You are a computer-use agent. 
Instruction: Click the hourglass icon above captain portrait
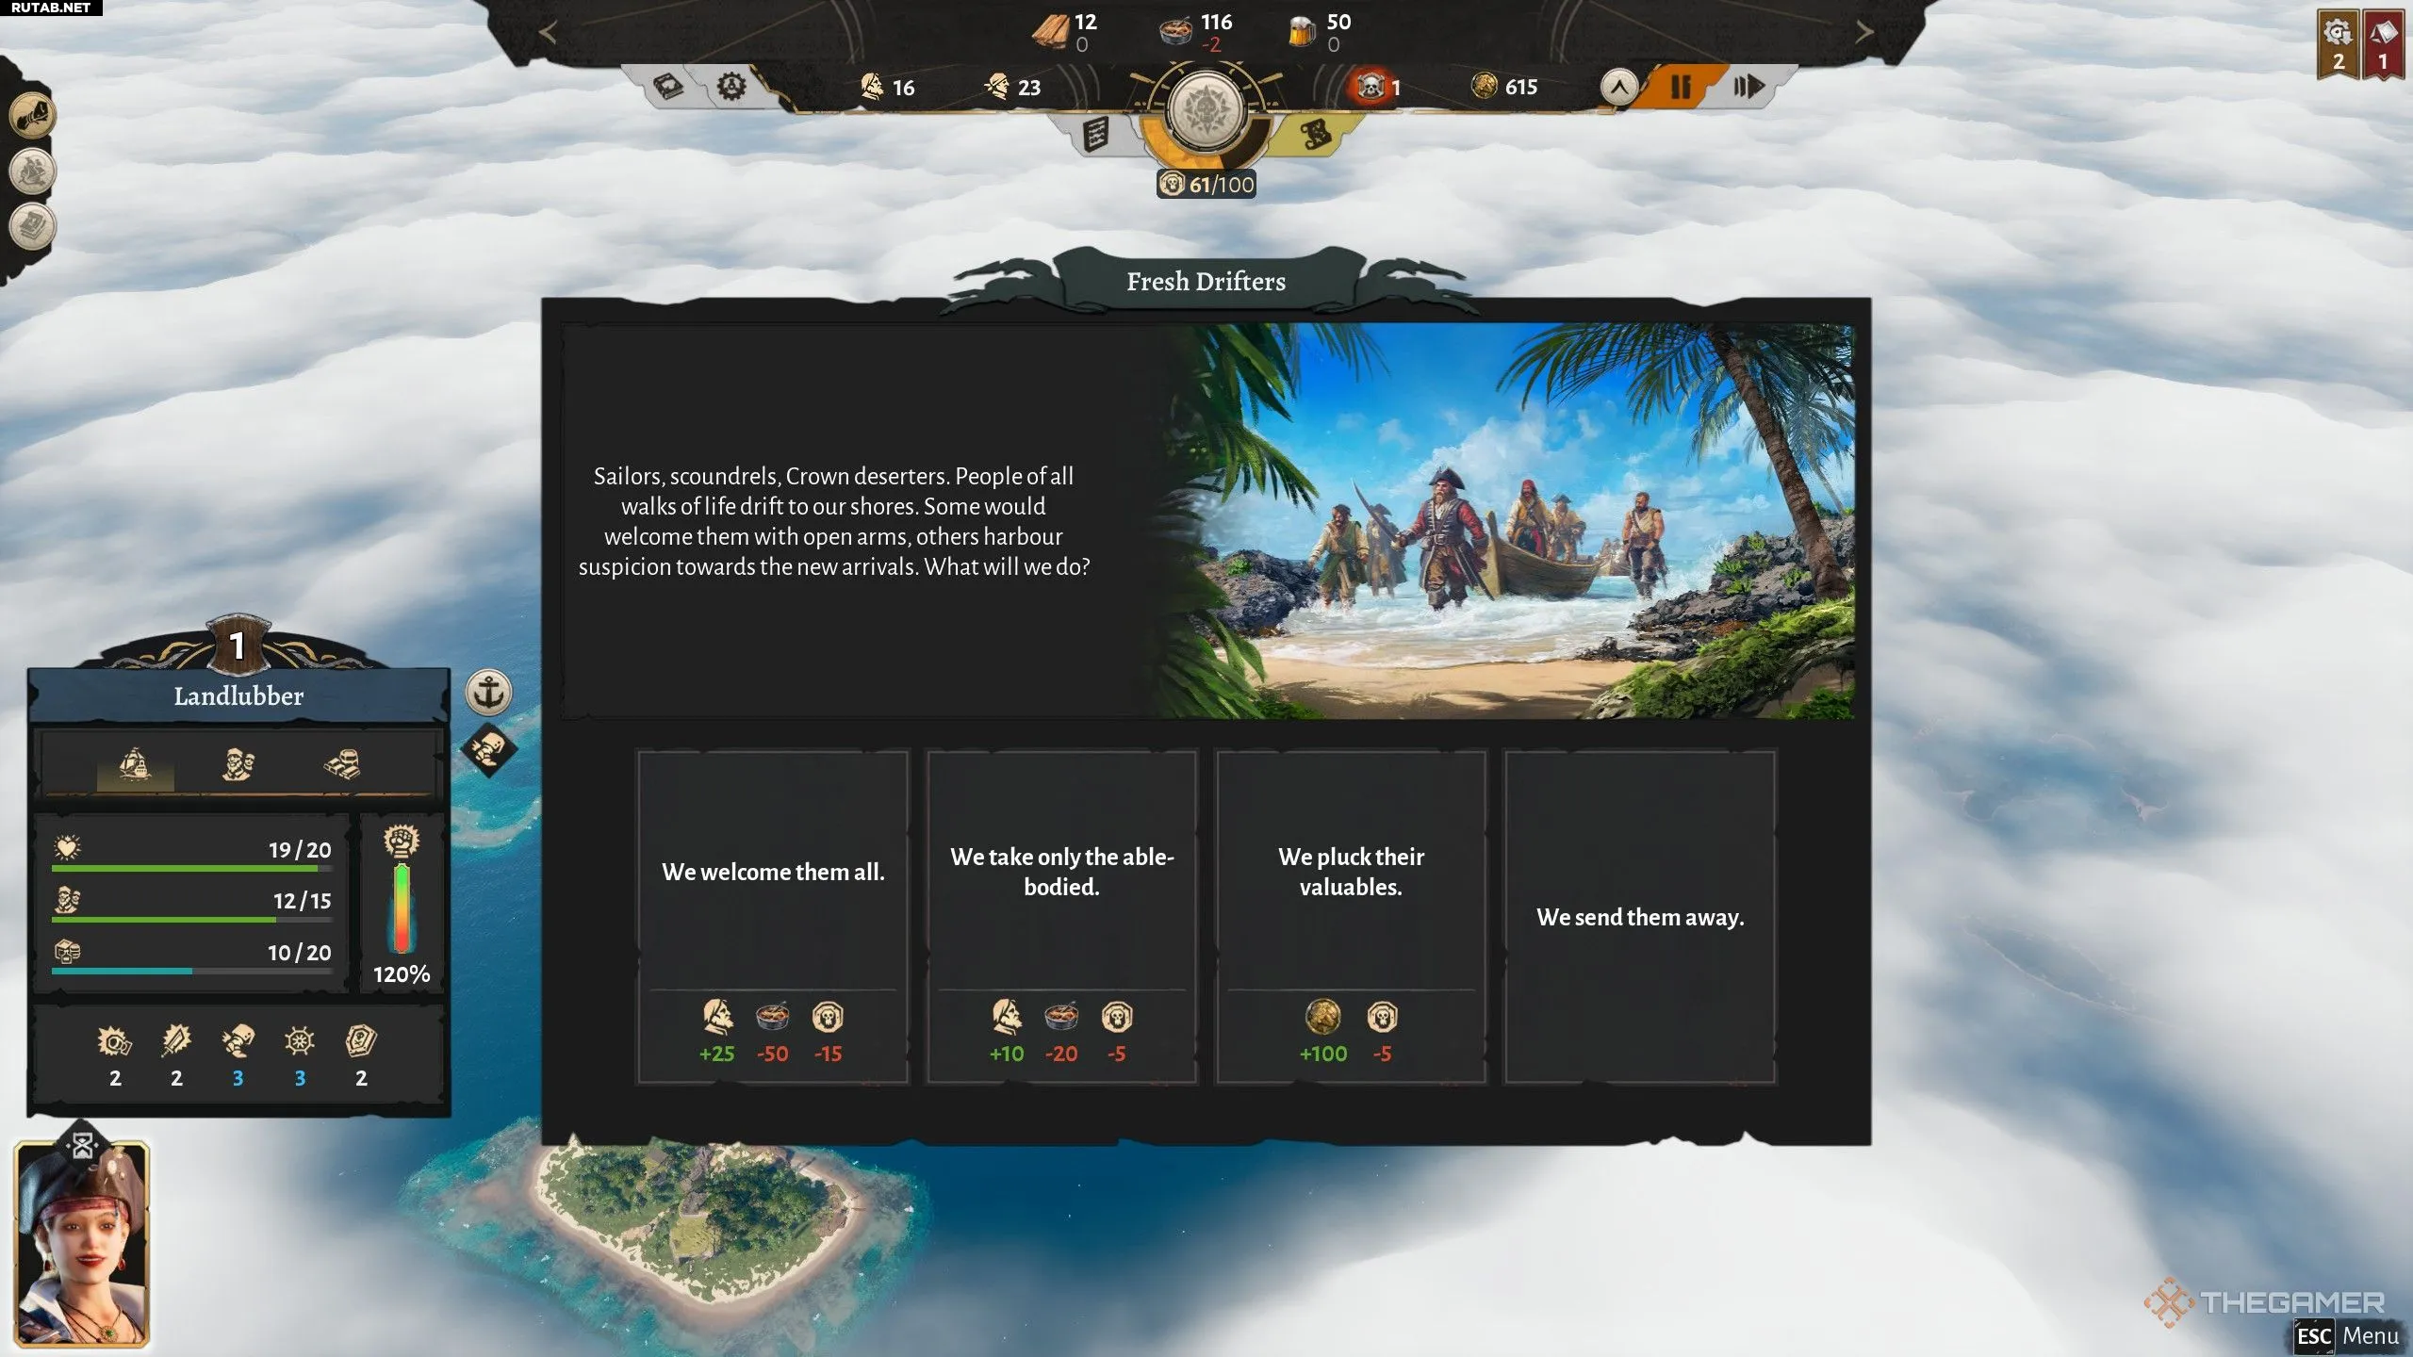83,1146
